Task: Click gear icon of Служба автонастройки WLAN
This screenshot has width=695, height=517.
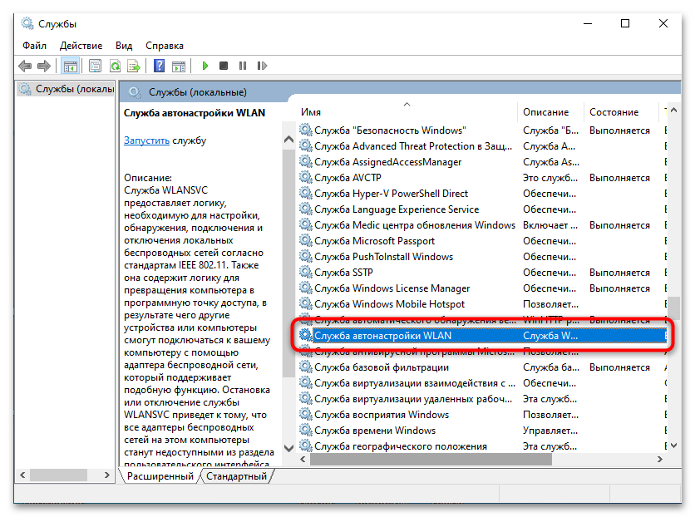Action: tap(305, 335)
